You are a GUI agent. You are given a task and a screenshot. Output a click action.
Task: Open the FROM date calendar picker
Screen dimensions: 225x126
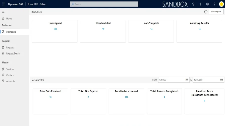coord(187,80)
